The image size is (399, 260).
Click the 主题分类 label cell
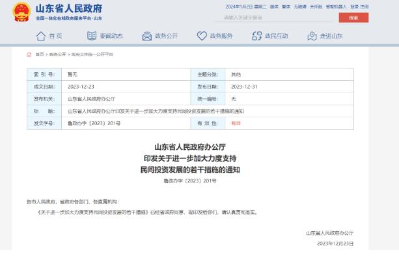pyautogui.click(x=208, y=74)
